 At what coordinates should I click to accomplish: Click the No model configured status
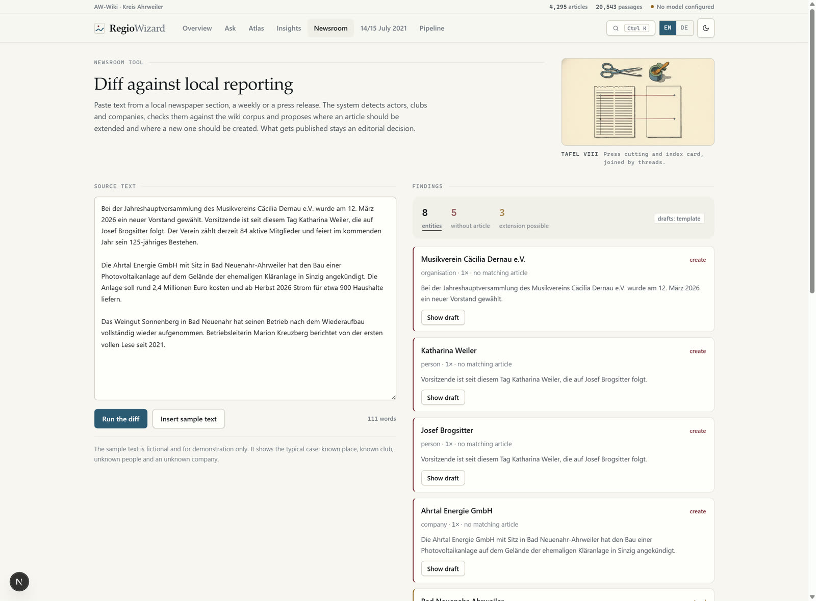[682, 7]
